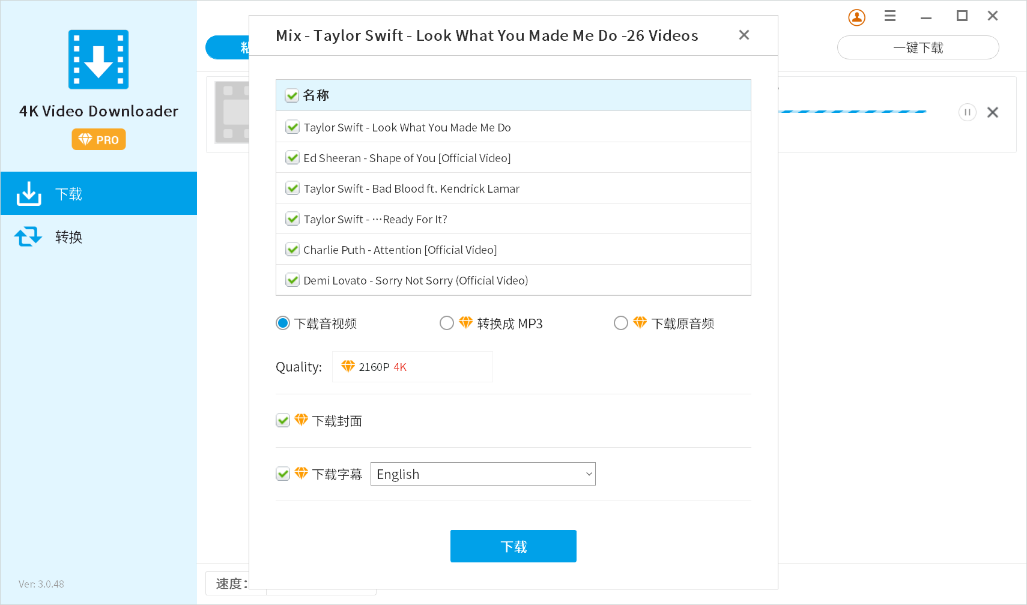This screenshot has height=605, width=1027.
Task: Pause the current download
Action: (967, 112)
